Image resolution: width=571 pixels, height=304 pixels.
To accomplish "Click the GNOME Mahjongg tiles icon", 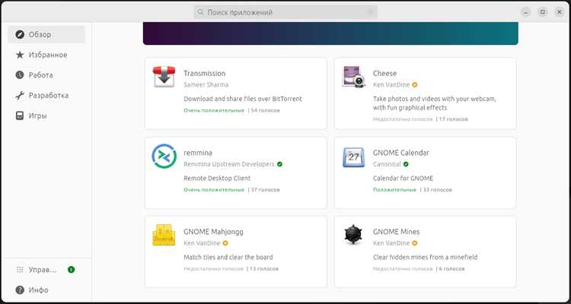I will [164, 236].
